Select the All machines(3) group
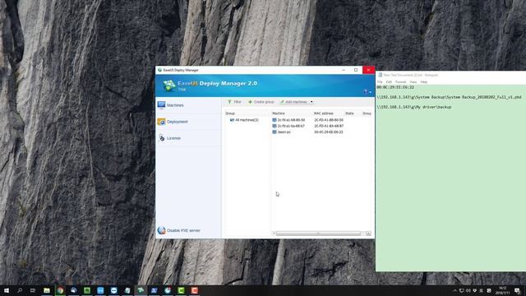This screenshot has width=526, height=296. [x=244, y=120]
